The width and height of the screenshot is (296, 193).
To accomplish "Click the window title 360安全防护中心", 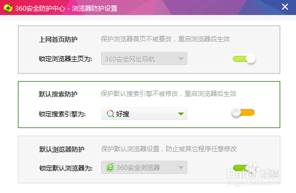I will [x=40, y=9].
